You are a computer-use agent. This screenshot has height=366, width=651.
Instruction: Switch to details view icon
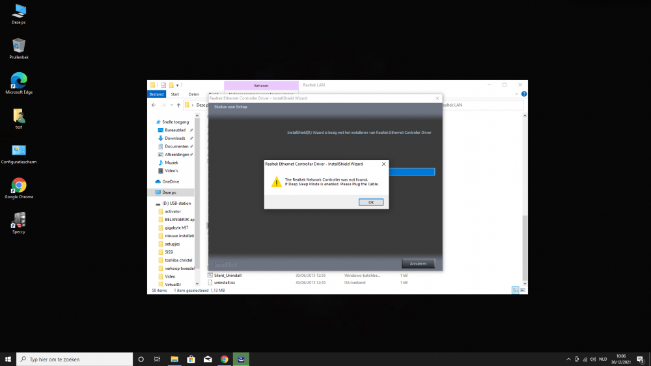[515, 290]
